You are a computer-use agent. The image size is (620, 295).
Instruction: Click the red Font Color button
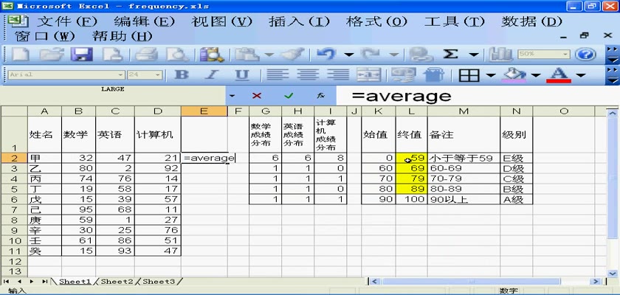559,75
